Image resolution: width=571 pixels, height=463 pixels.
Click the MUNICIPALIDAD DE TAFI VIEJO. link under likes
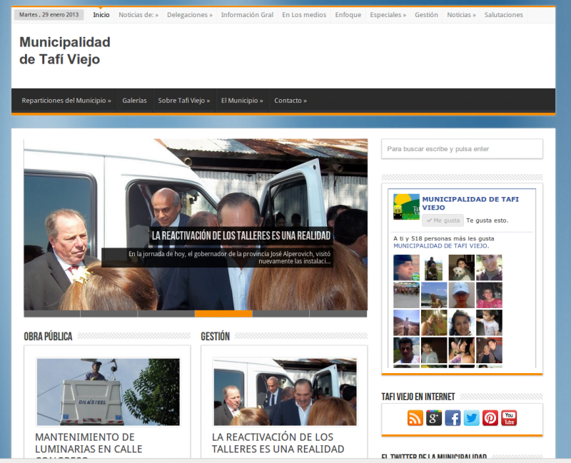pos(441,245)
